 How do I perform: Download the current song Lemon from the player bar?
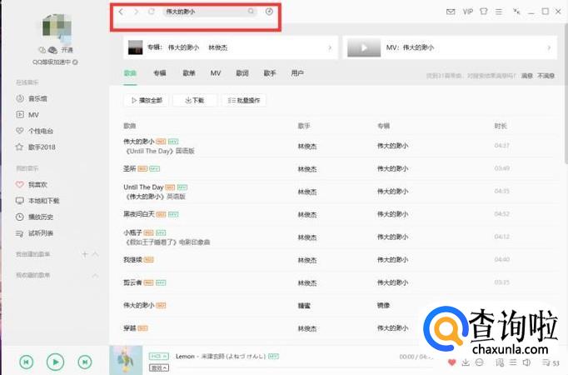coord(466,362)
